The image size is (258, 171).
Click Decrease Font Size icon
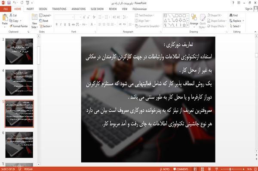point(89,17)
